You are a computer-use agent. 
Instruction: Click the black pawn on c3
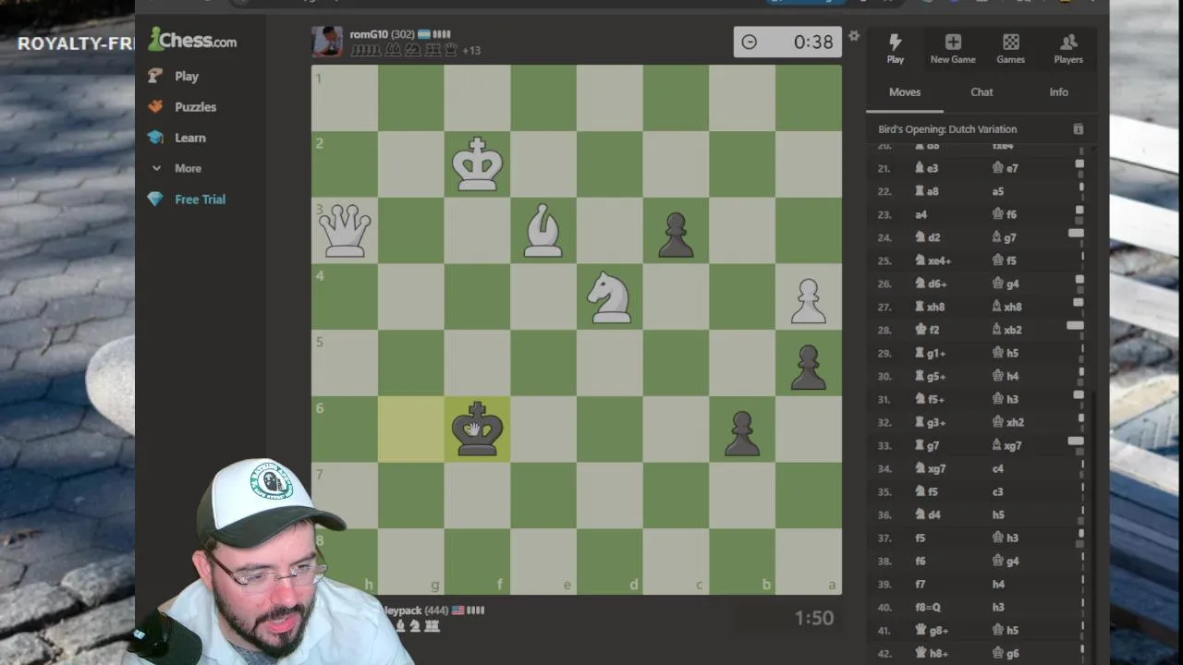(x=676, y=235)
